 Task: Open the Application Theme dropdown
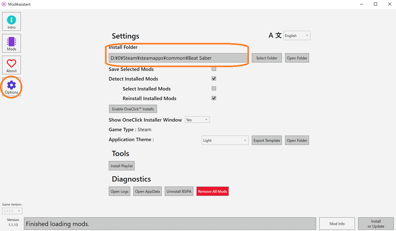click(225, 140)
